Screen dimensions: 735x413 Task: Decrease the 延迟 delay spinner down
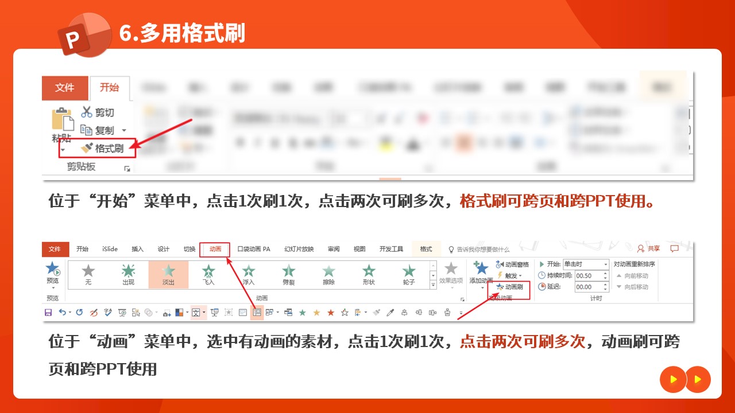[x=605, y=289]
